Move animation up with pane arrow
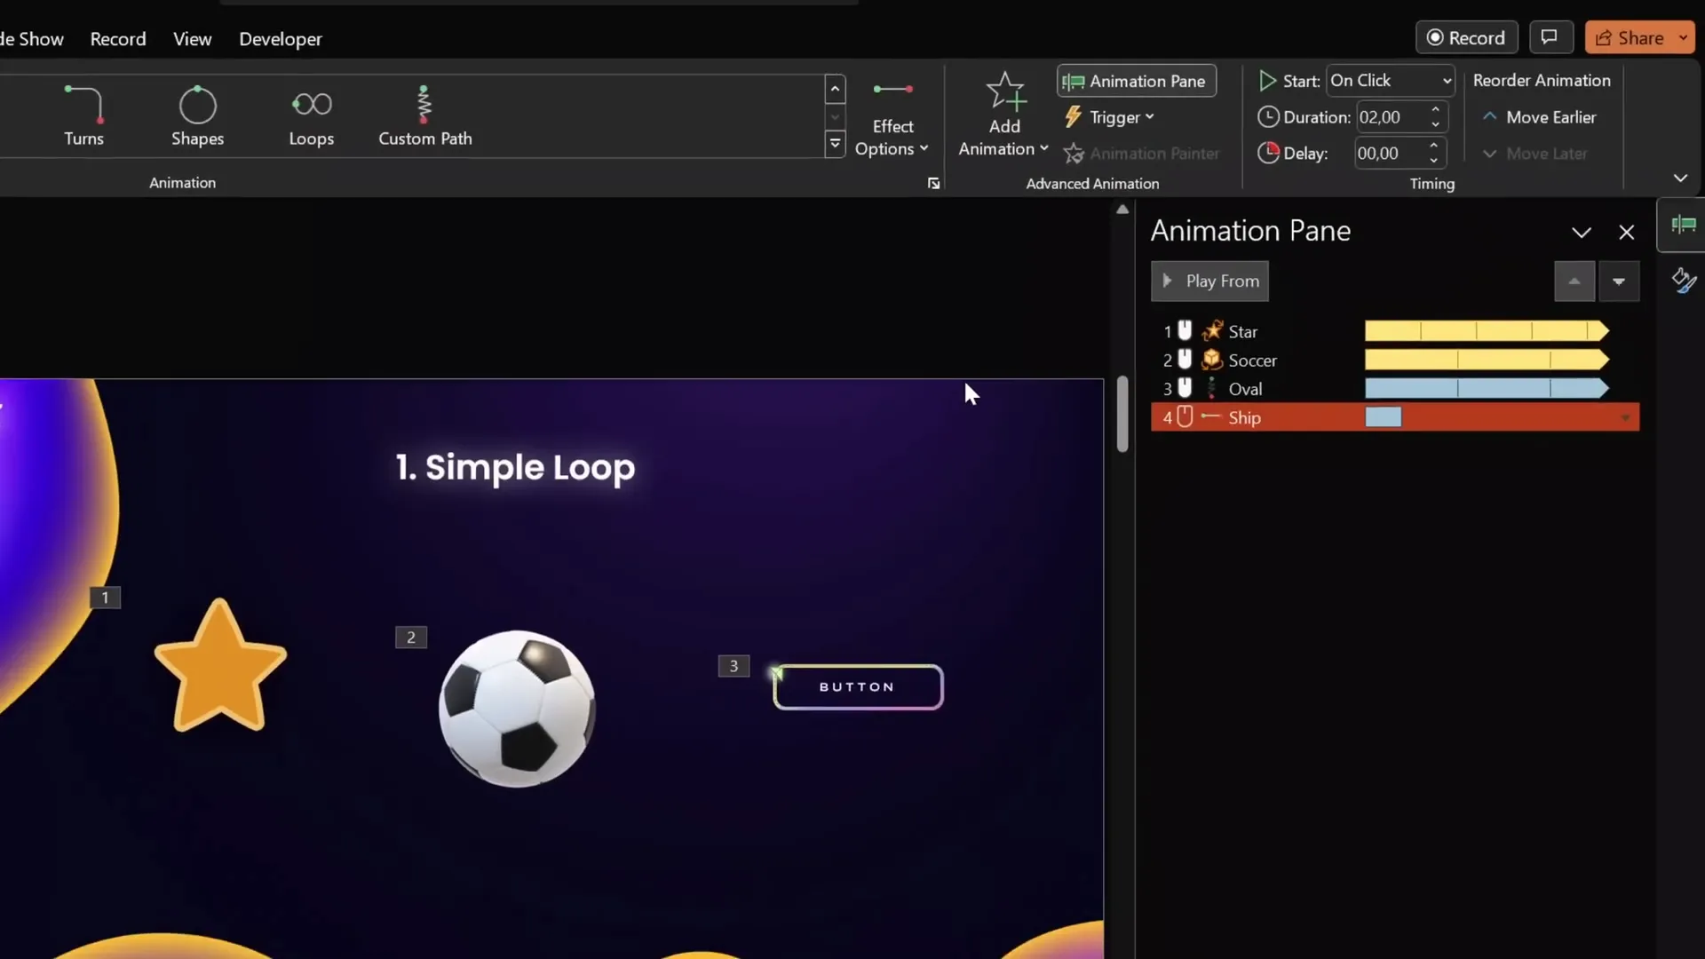This screenshot has height=959, width=1705. pos(1574,281)
